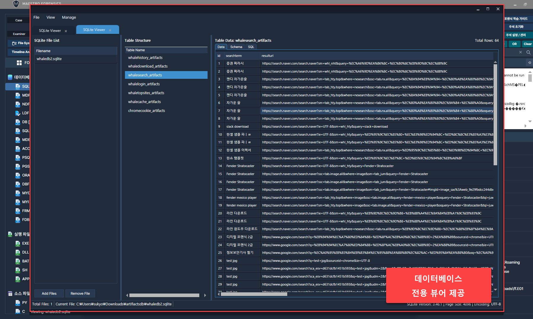This screenshot has height=319, width=533.
Task: Close the active blue SQLite Viewer tab
Action: coord(110,30)
